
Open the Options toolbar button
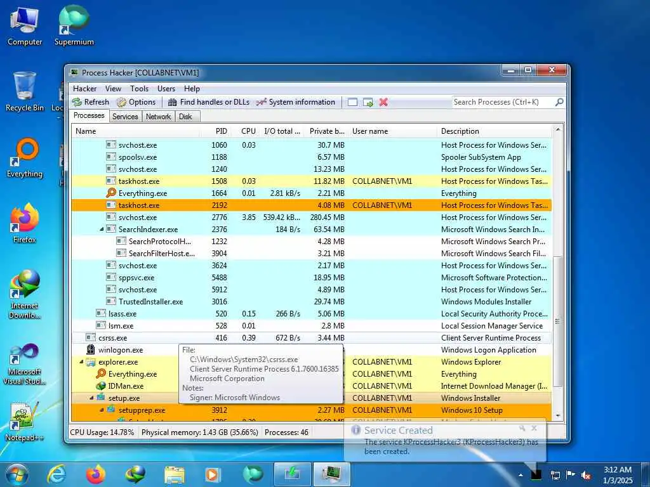click(x=136, y=102)
